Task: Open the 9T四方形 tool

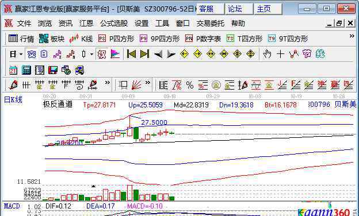Action: coord(288,38)
